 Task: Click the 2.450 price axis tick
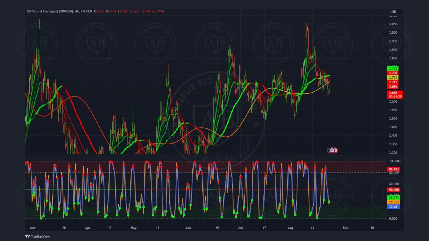pyautogui.click(x=393, y=127)
